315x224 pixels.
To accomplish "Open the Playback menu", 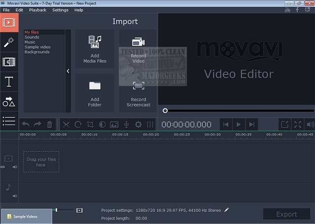I will click(x=37, y=10).
